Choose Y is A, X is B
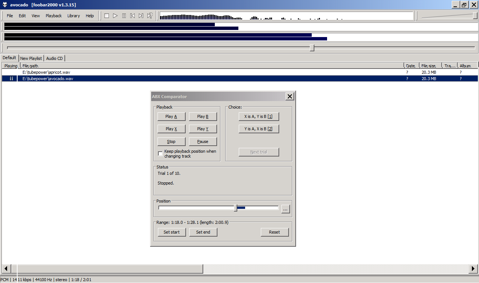Viewport: 479px width, 283px height. (259, 129)
